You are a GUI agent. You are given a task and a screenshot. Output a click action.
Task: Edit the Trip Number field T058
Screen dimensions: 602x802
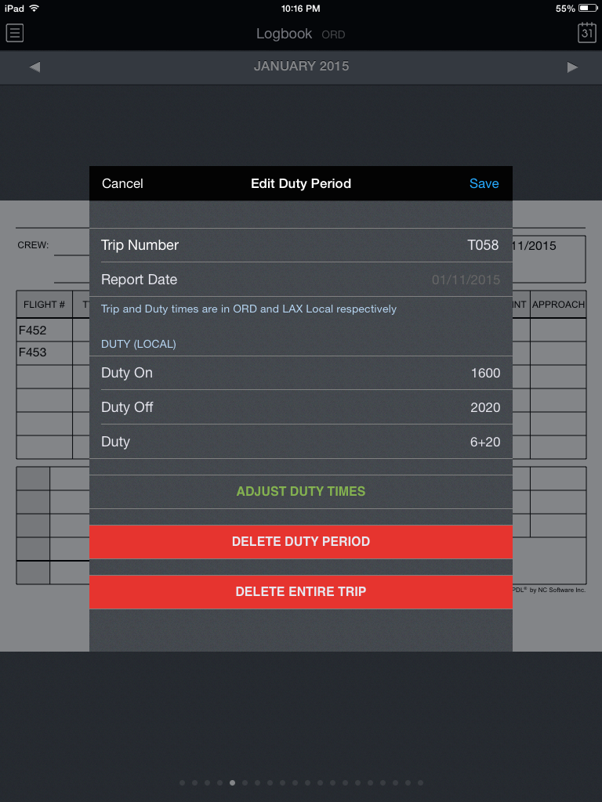[x=301, y=245]
